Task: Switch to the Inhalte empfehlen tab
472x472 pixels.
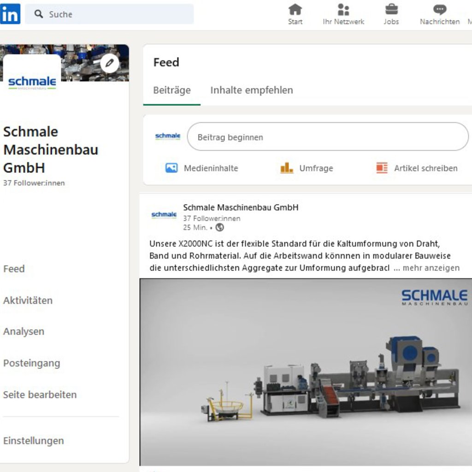Action: click(x=252, y=90)
